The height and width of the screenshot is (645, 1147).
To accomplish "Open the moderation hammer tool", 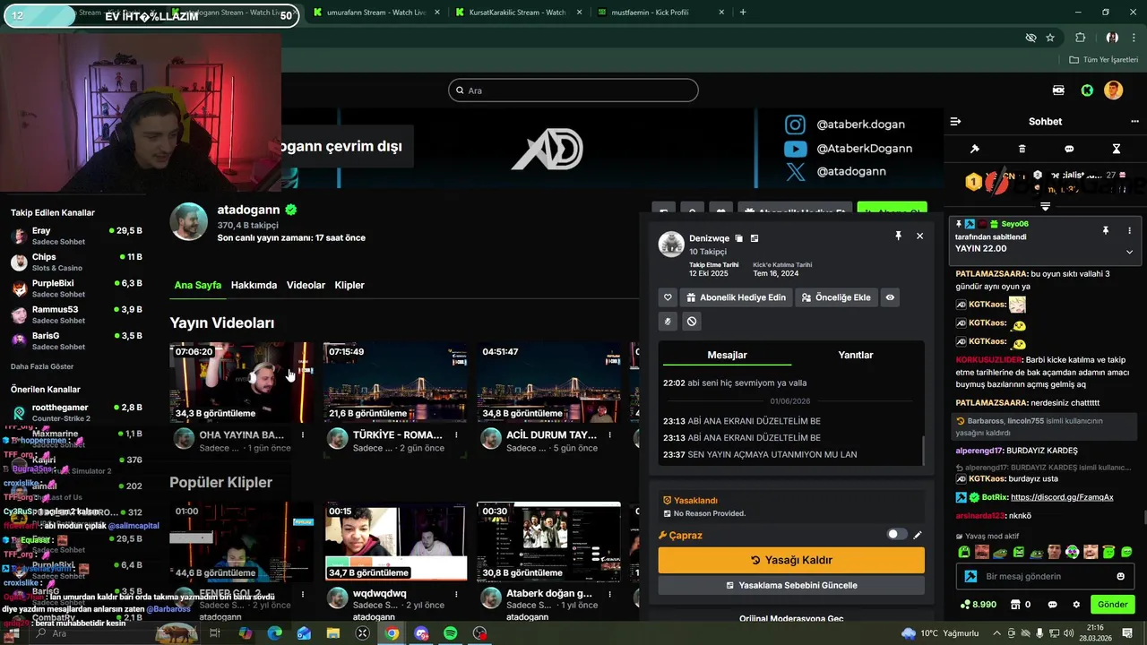I will [975, 149].
